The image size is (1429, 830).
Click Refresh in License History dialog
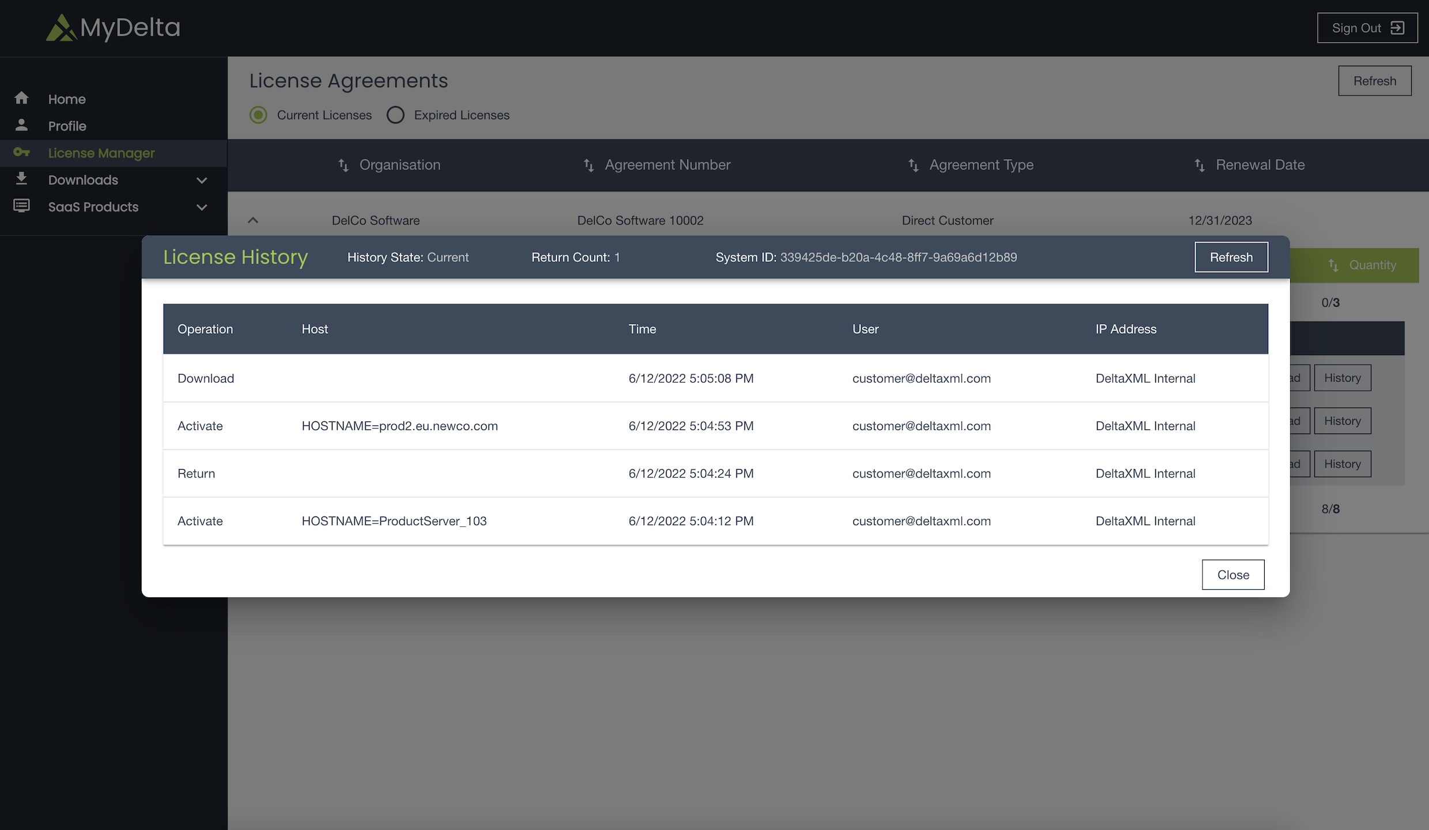click(x=1231, y=257)
